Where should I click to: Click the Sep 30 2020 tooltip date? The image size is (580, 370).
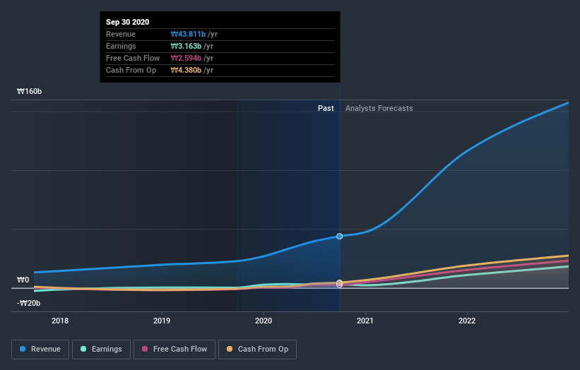(x=128, y=22)
